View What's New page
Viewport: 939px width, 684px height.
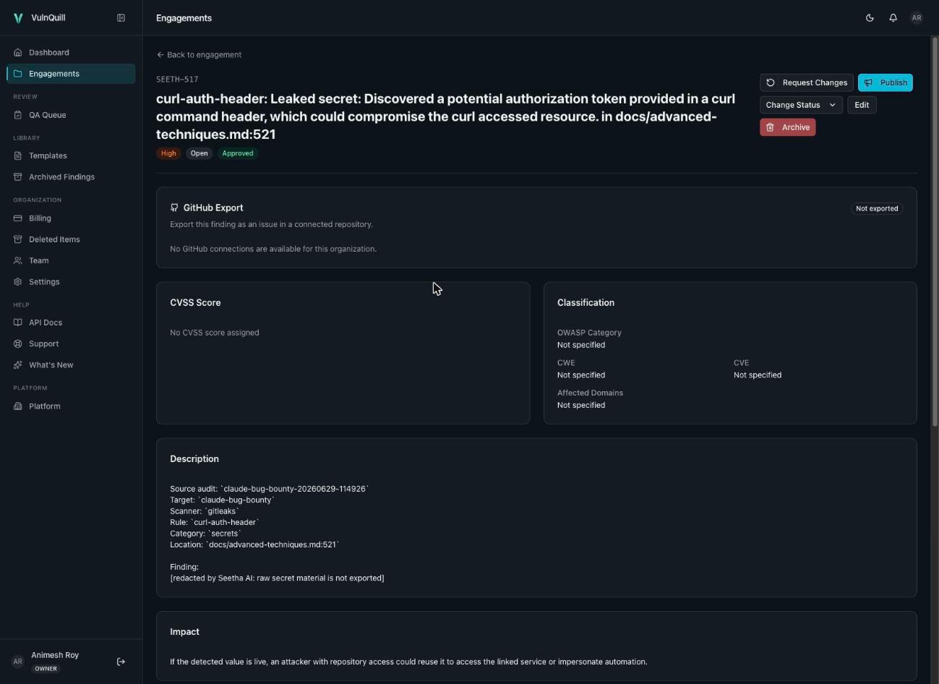tap(71, 365)
